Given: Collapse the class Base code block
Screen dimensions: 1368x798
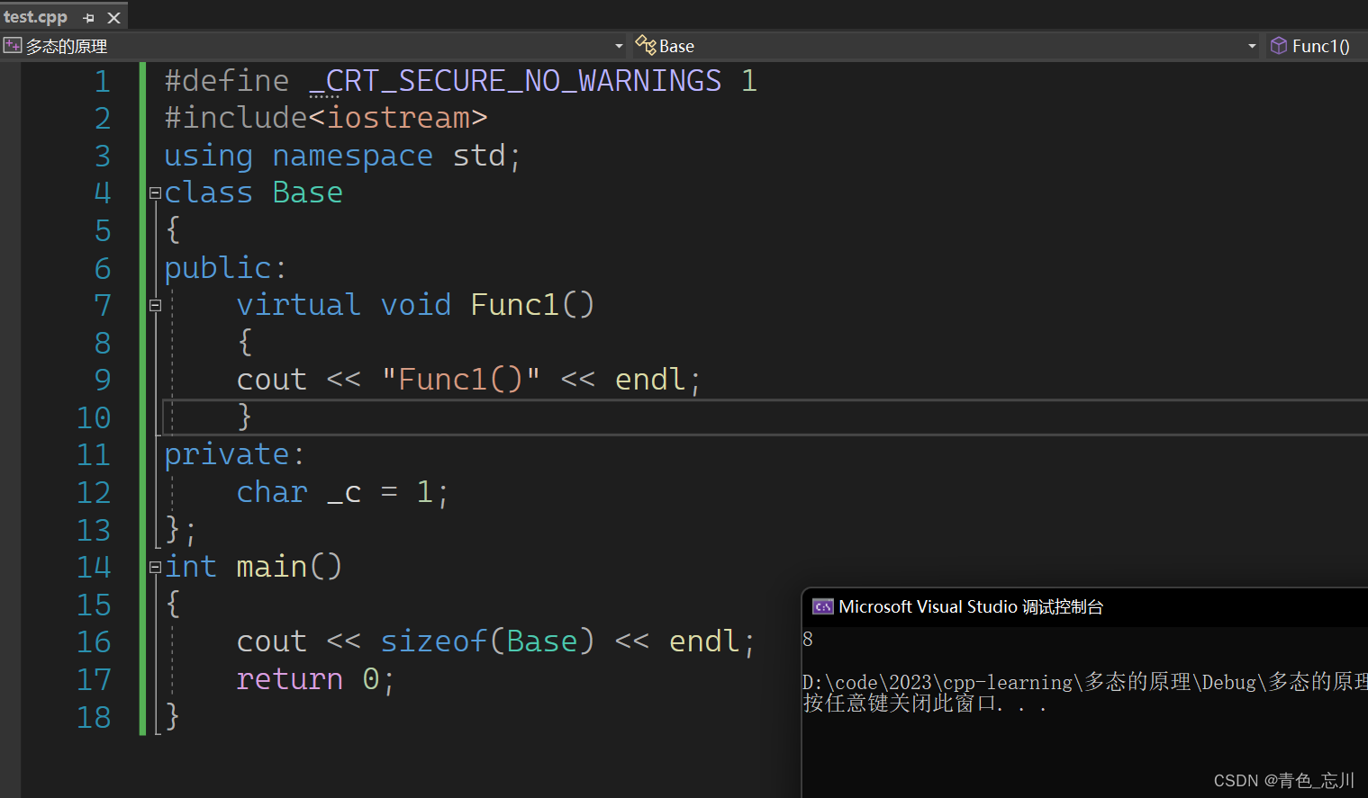Looking at the screenshot, I should (x=155, y=193).
